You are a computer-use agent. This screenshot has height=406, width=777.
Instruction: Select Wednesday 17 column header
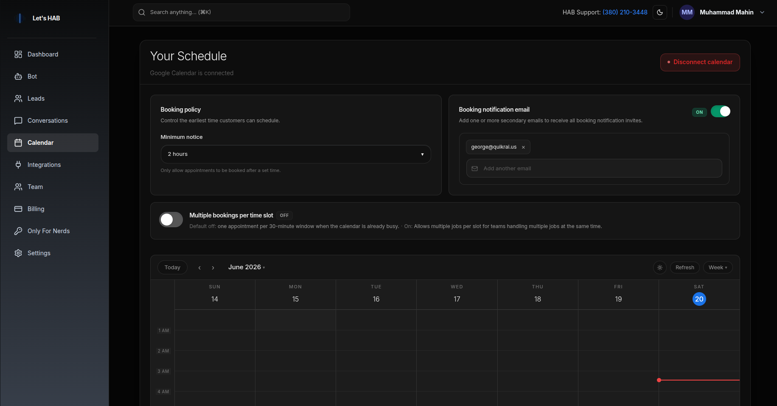[x=457, y=294]
